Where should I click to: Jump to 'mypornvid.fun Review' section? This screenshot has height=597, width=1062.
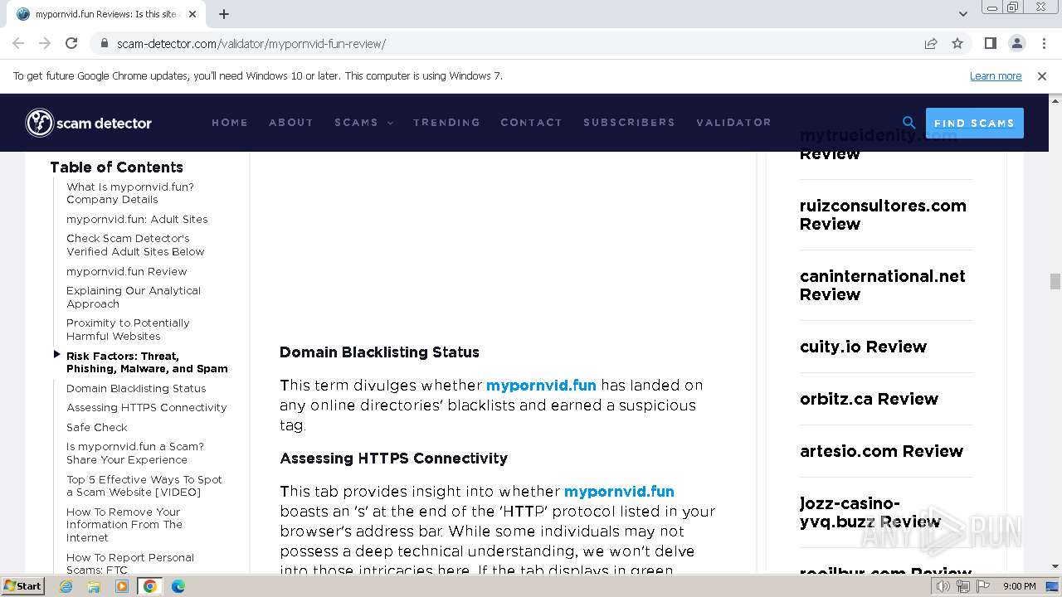[127, 271]
